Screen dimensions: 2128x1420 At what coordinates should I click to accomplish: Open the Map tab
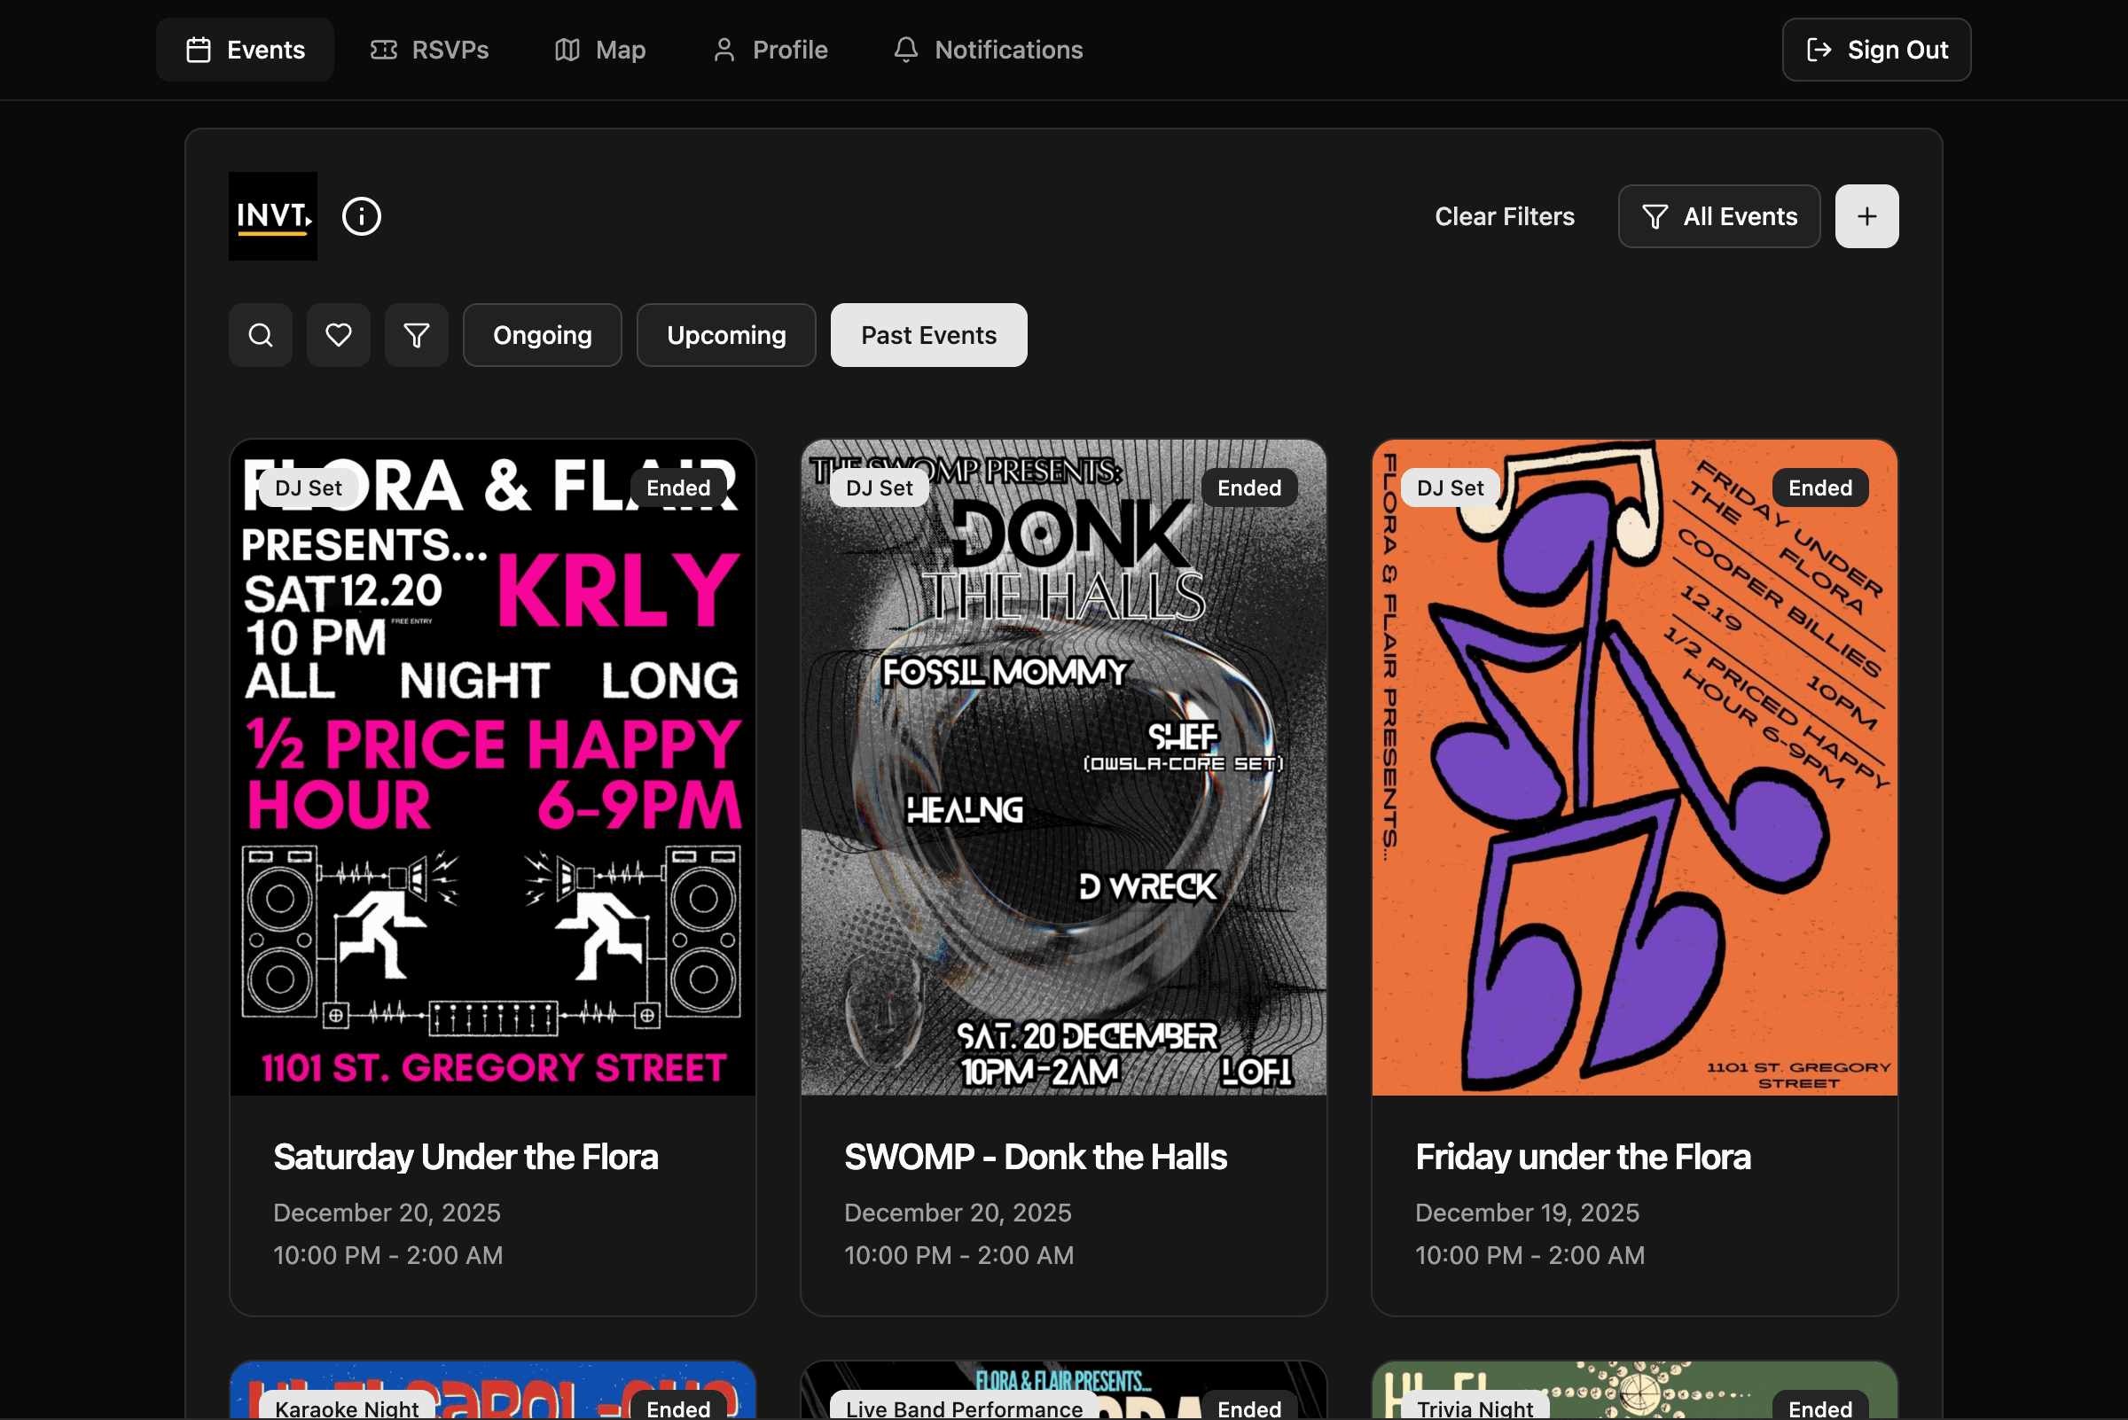[x=599, y=50]
